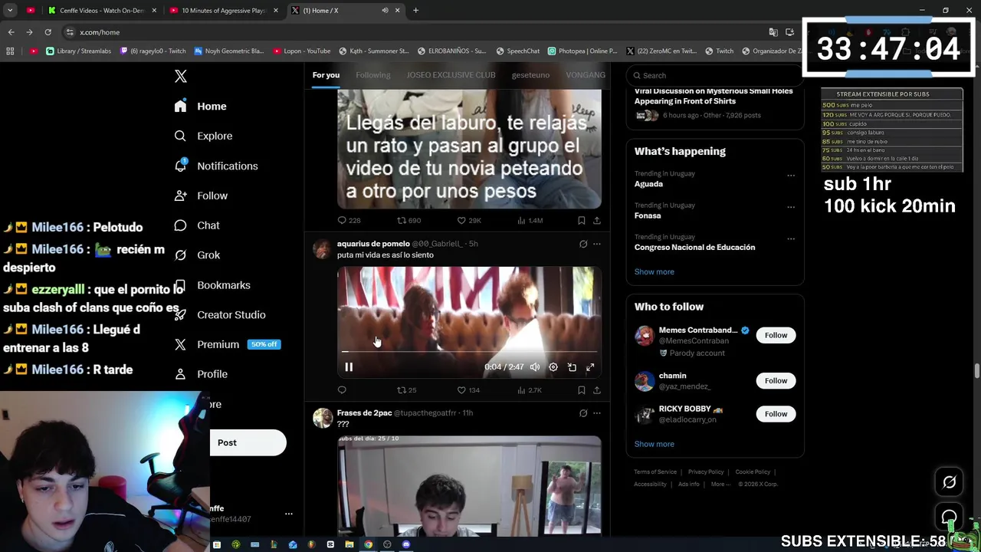Open more options on aquarius de pomelo post
This screenshot has width=981, height=552.
pyautogui.click(x=597, y=244)
